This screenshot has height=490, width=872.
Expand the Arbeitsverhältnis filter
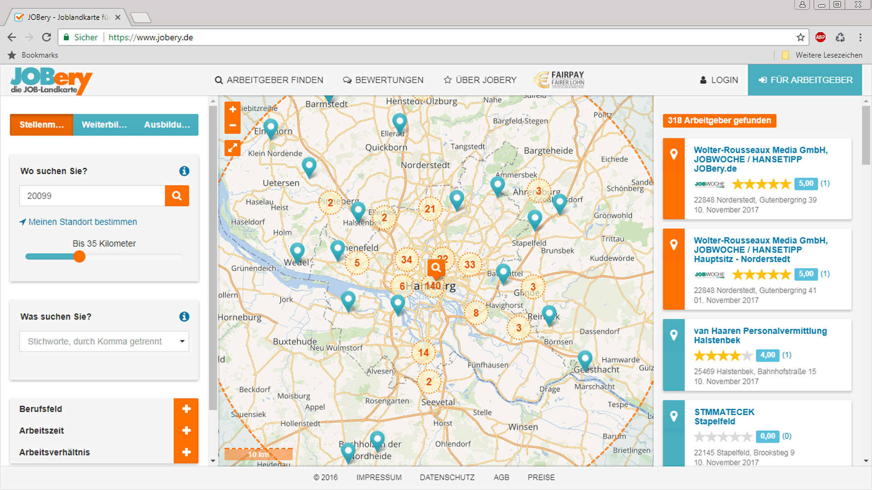coord(186,452)
